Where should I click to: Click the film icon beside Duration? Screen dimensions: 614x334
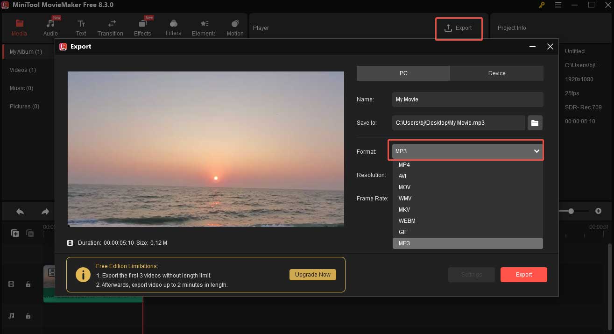(70, 243)
